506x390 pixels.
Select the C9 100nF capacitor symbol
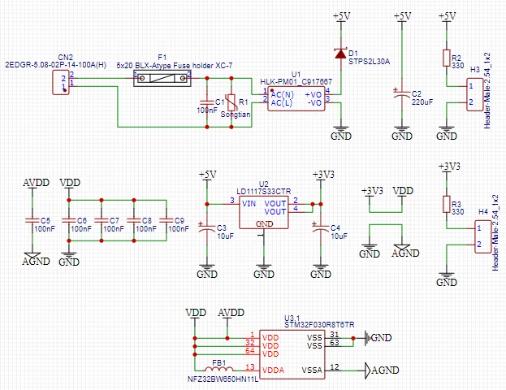(167, 220)
